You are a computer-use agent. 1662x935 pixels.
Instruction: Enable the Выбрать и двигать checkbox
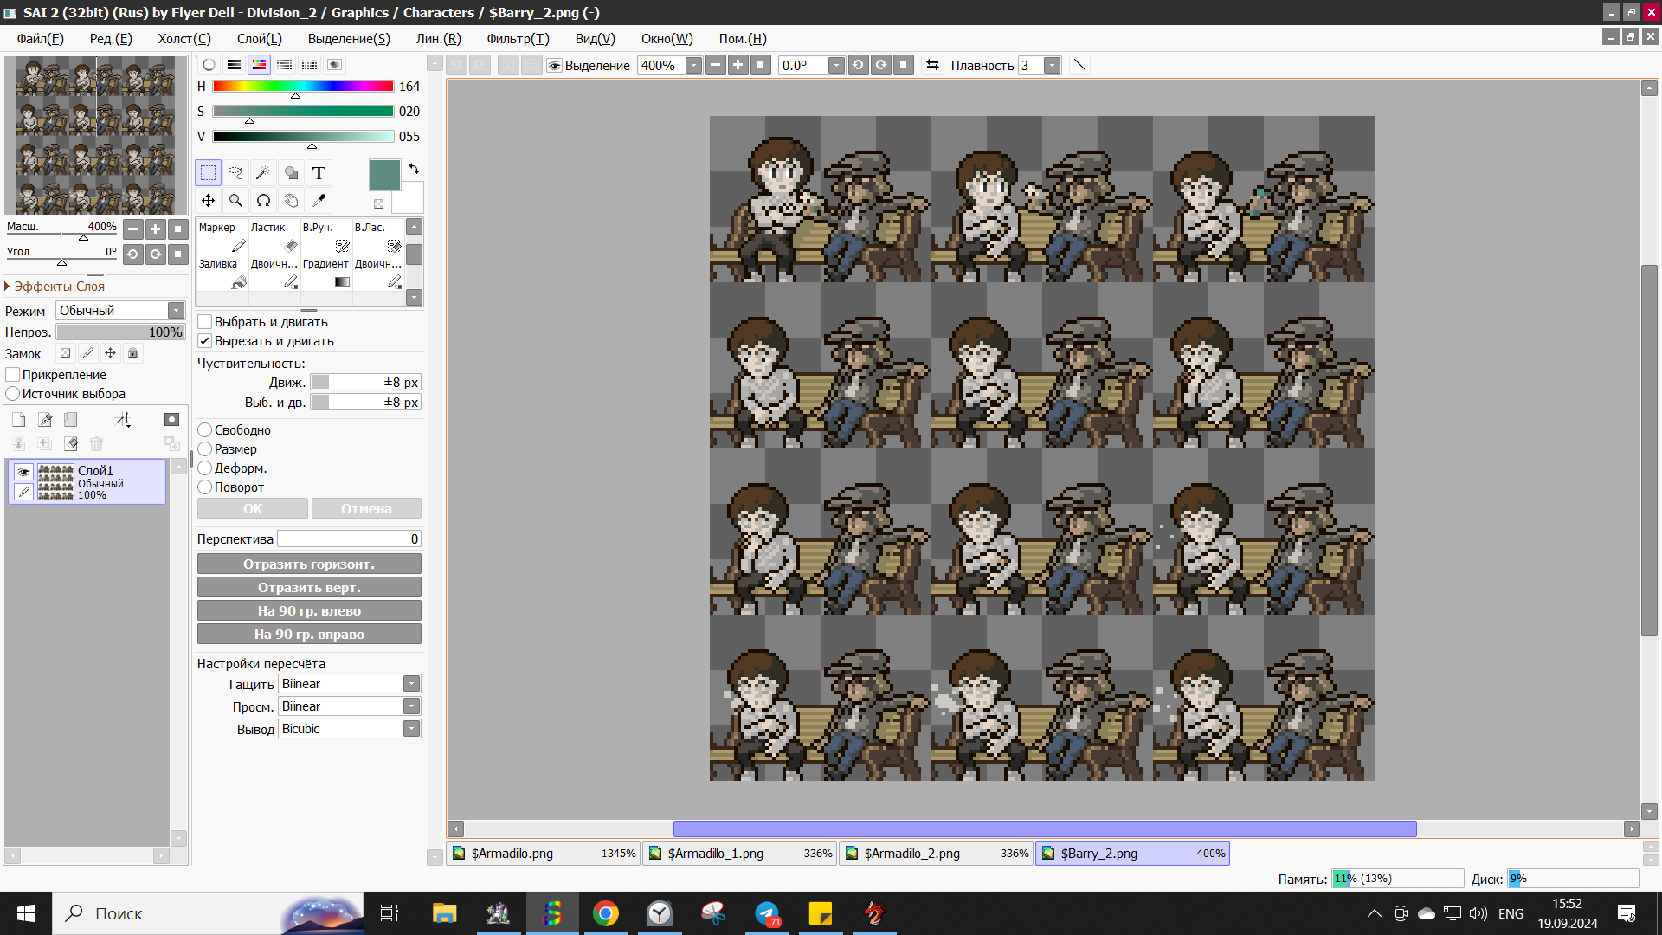[205, 322]
